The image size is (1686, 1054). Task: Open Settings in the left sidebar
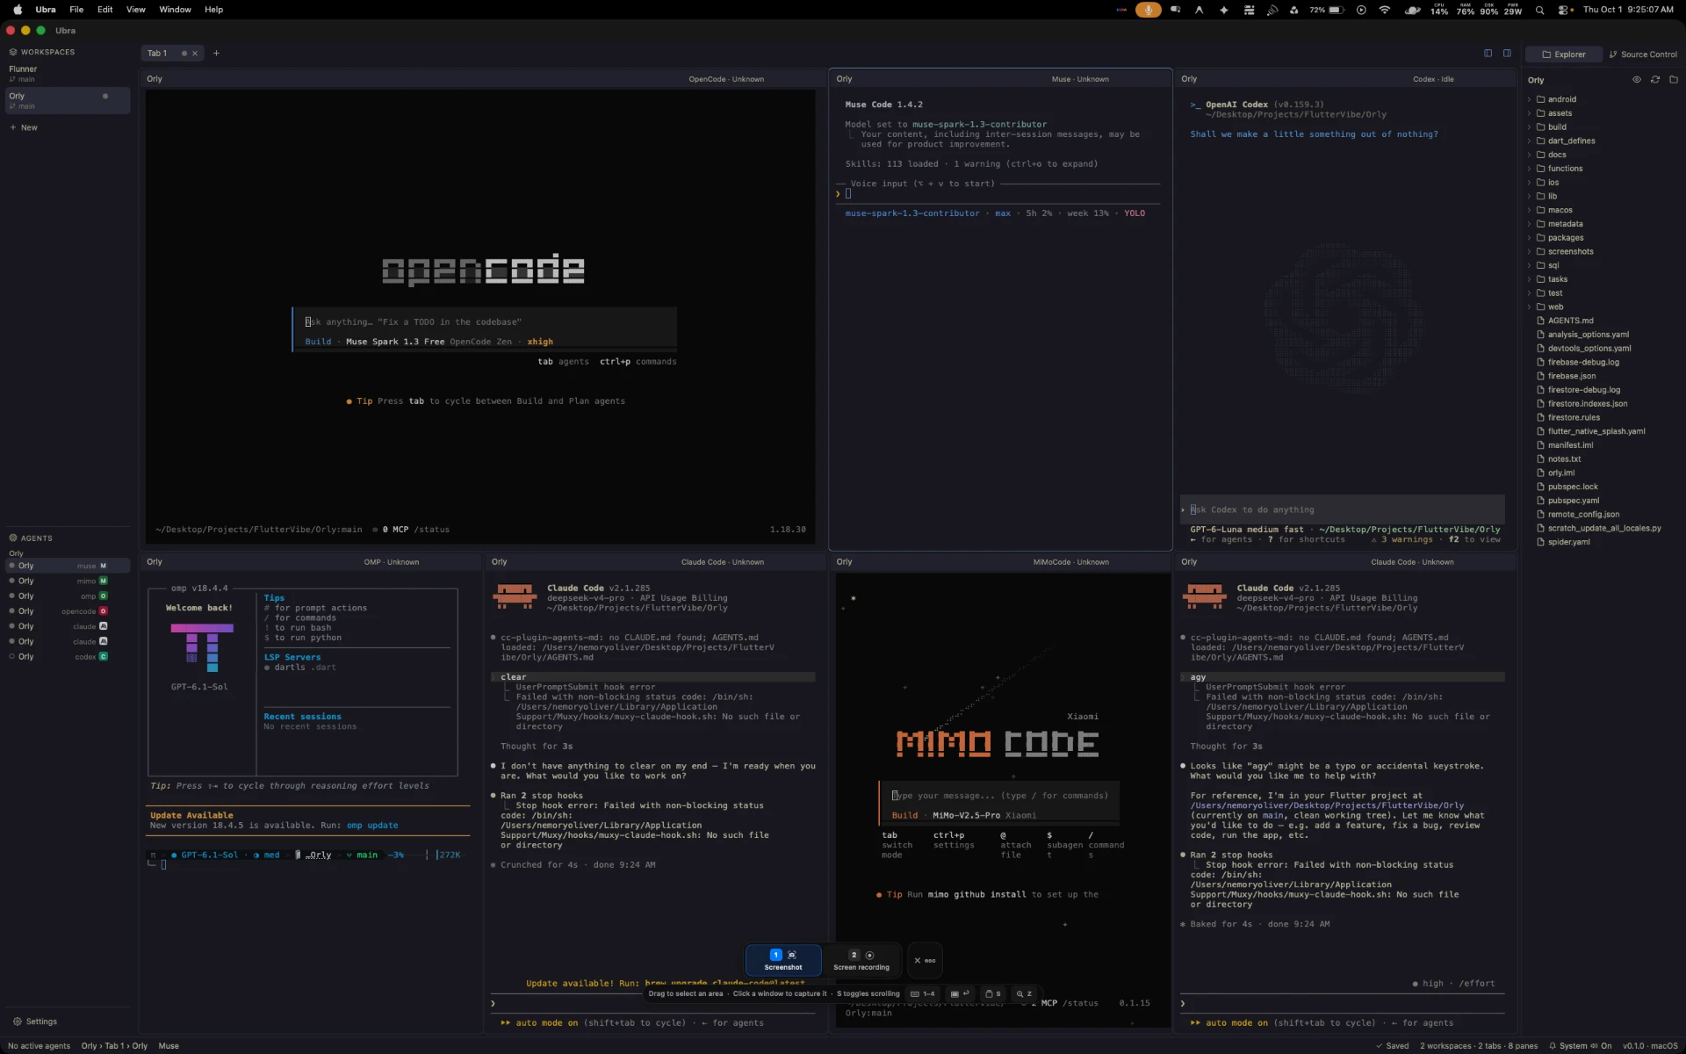point(35,1022)
